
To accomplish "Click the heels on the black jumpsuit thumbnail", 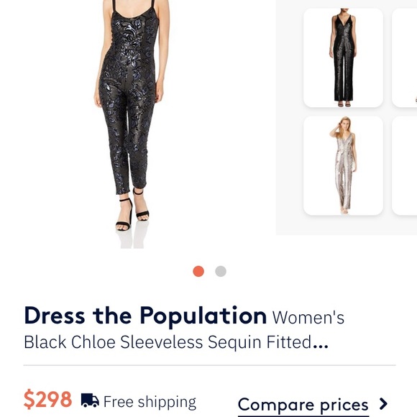I will pos(344,104).
